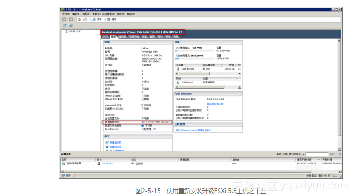Click the recent tasks filter input field
Screen dimensions: 354x196
[317, 155]
